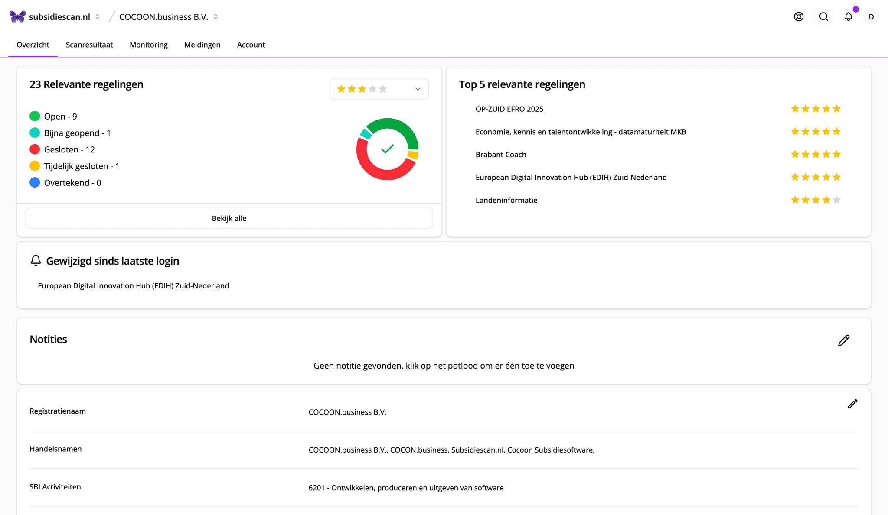Switch to the Monitoring tab
888x515 pixels.
(x=148, y=45)
